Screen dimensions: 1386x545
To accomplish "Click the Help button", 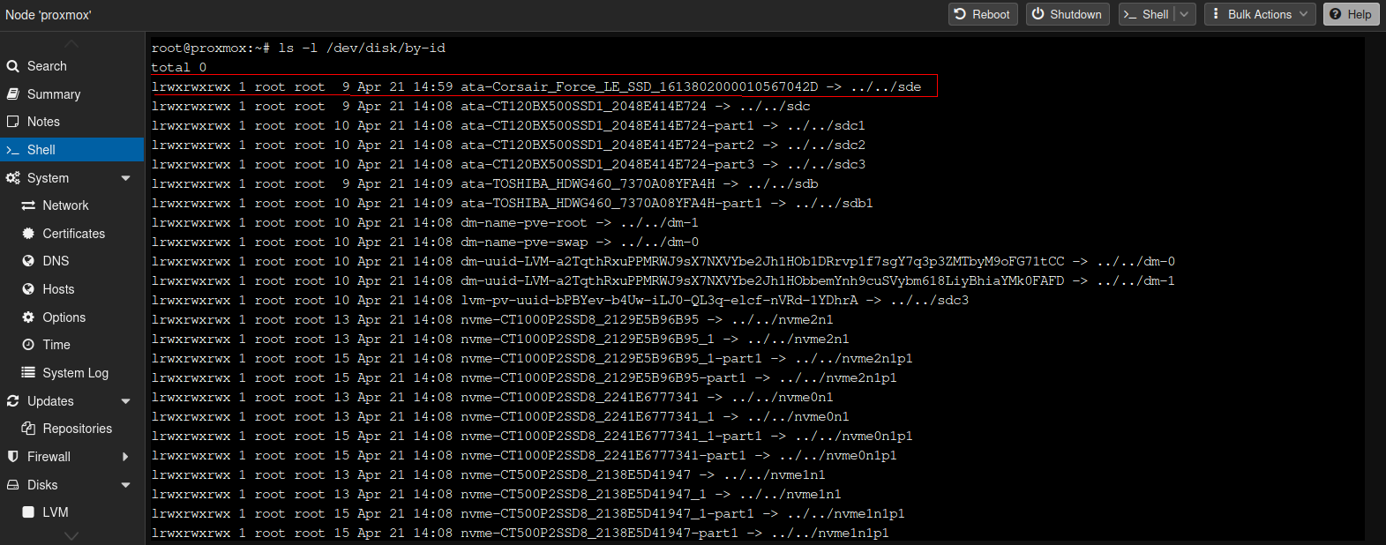I will 1351,14.
